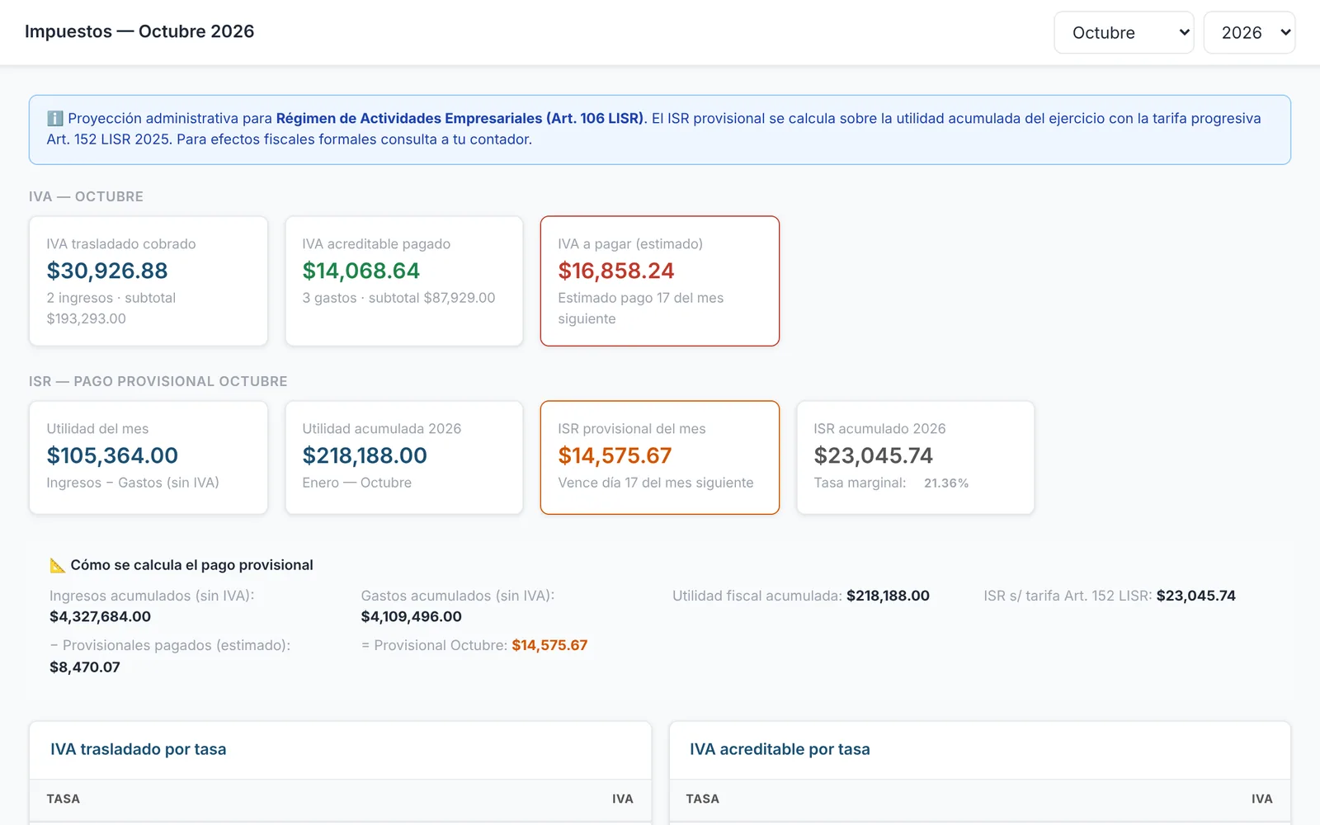Click the Enero — Octubre caption
The width and height of the screenshot is (1320, 825).
coord(356,483)
